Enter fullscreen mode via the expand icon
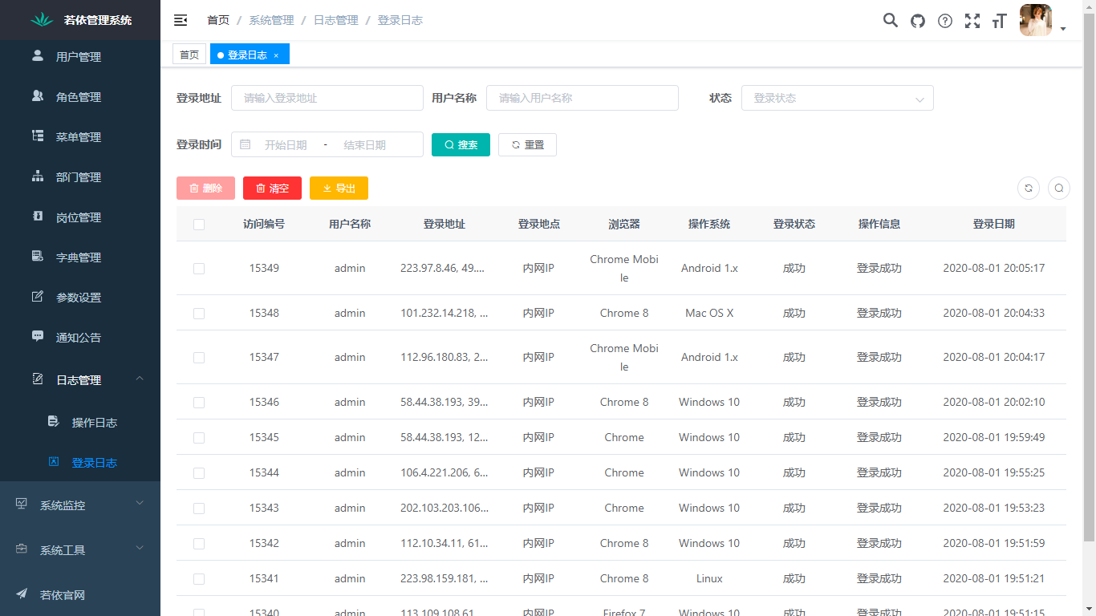This screenshot has height=616, width=1096. (x=972, y=21)
